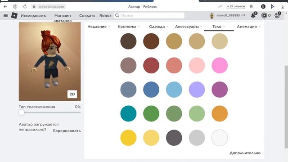
Task: Open the round extension icon in toolbar
Action: tap(263, 7)
